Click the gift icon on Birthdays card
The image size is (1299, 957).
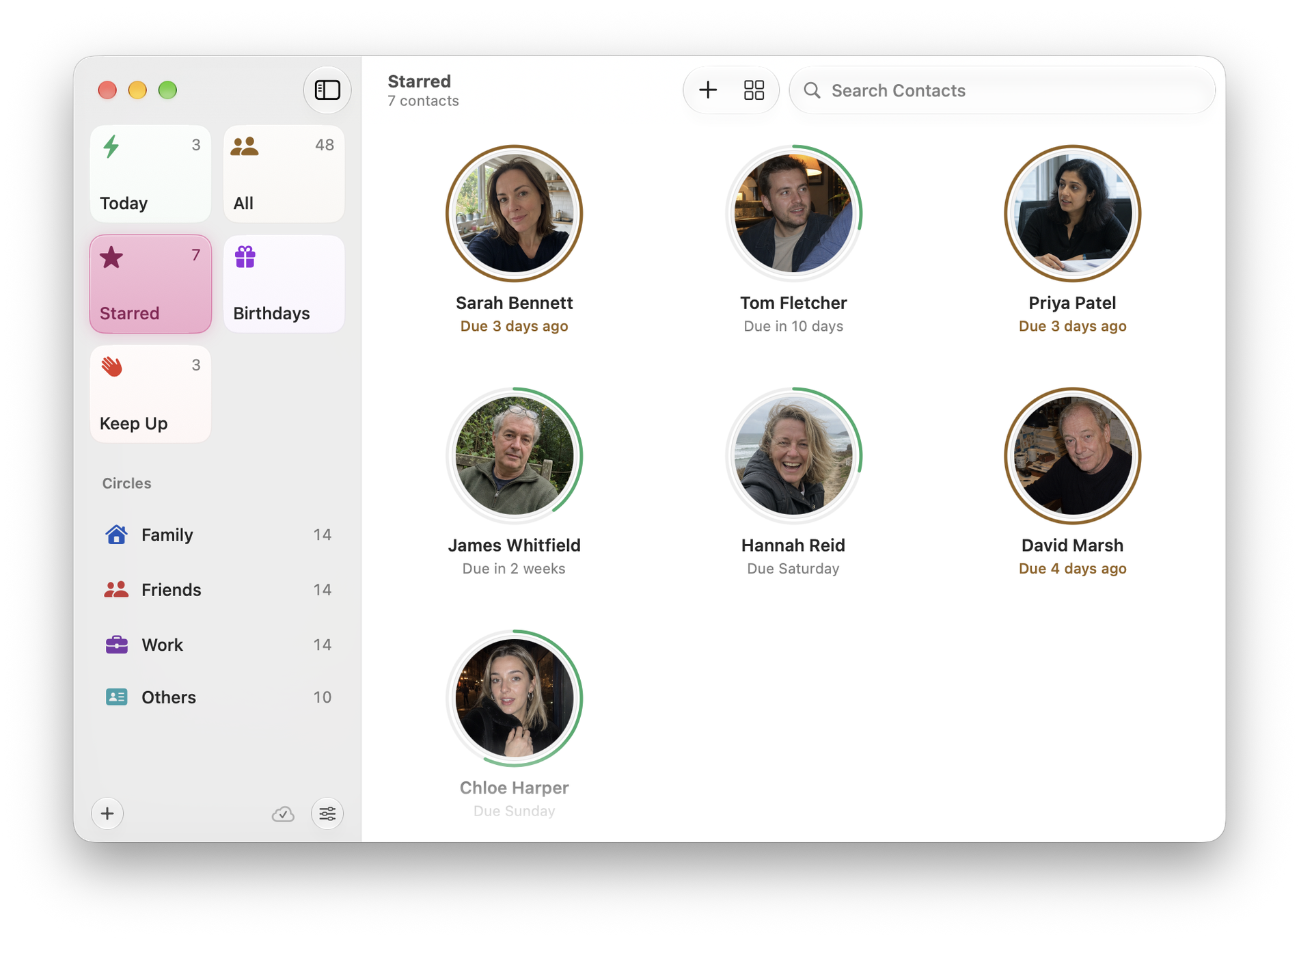coord(245,257)
